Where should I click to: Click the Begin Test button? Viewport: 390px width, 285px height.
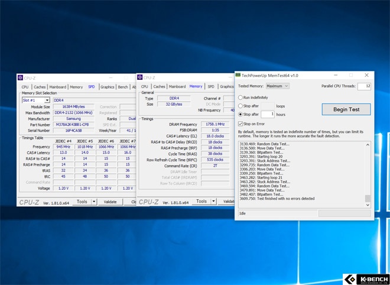346,109
